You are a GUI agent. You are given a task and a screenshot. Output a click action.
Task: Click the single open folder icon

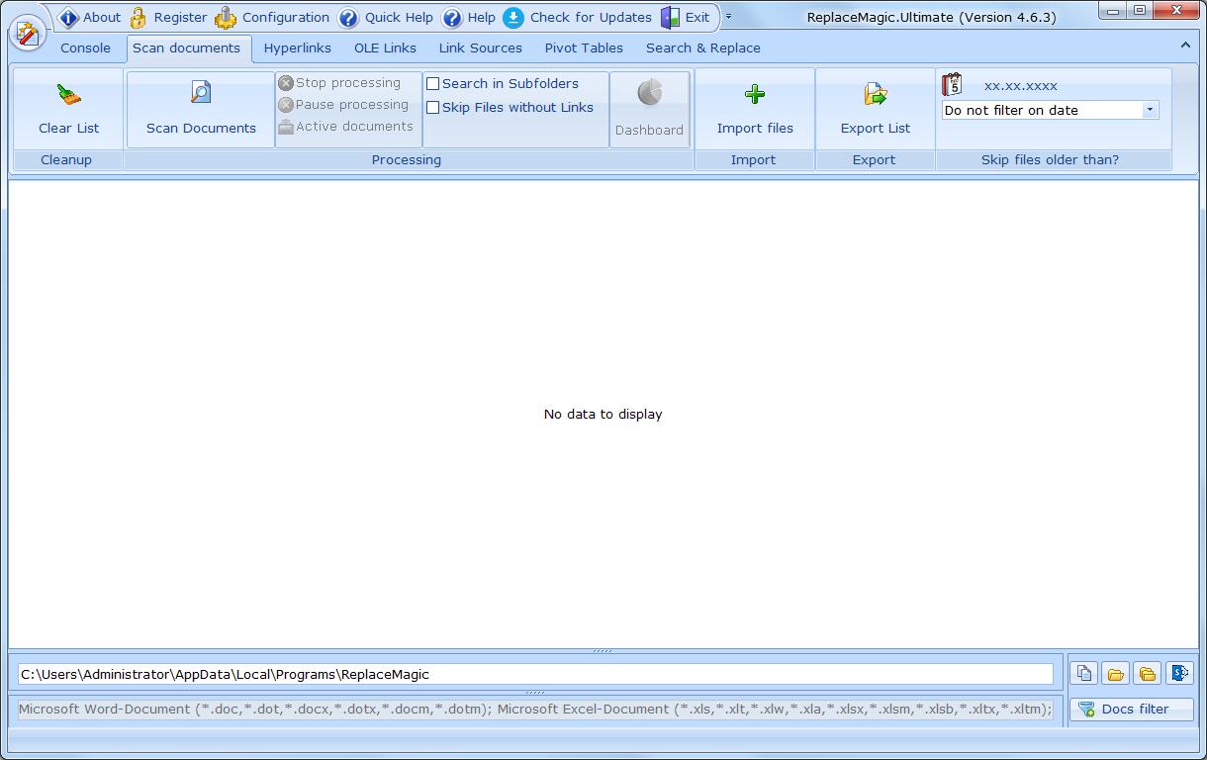pyautogui.click(x=1115, y=673)
